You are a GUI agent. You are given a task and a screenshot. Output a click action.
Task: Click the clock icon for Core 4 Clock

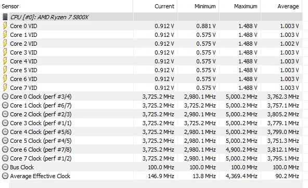(x=5, y=132)
